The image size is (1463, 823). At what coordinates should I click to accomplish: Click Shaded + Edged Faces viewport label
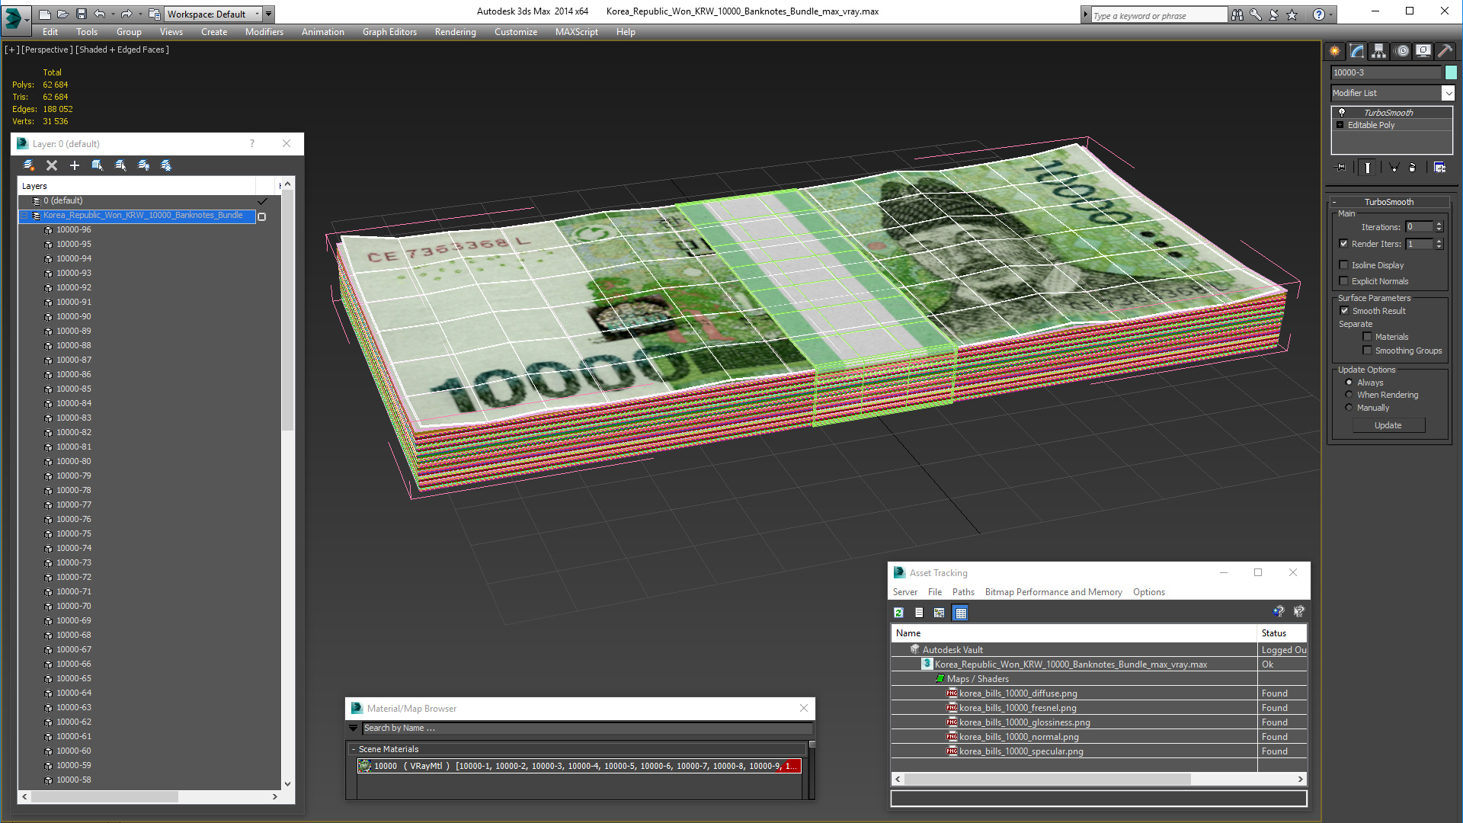(122, 50)
